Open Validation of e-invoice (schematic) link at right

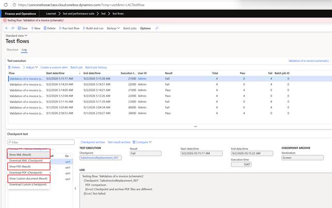(x=309, y=61)
